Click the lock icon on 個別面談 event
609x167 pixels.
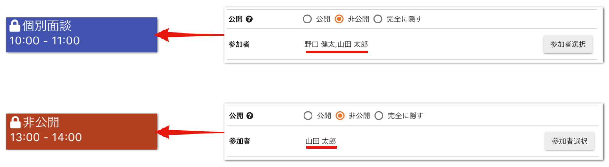[15, 26]
